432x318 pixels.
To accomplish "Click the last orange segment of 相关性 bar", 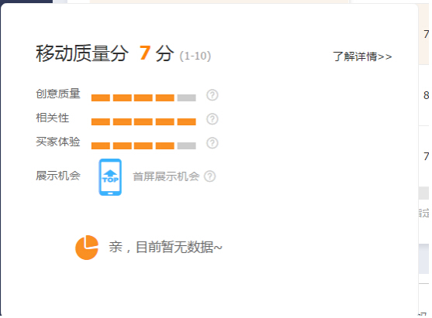I will (186, 121).
